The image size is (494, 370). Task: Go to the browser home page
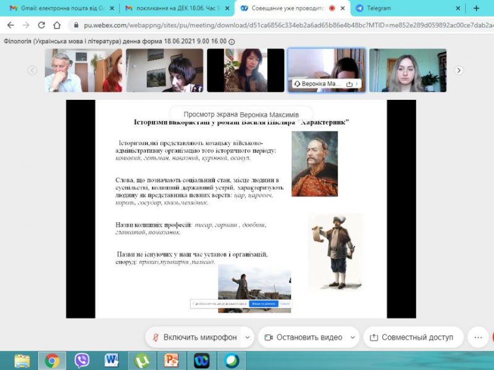click(x=57, y=25)
